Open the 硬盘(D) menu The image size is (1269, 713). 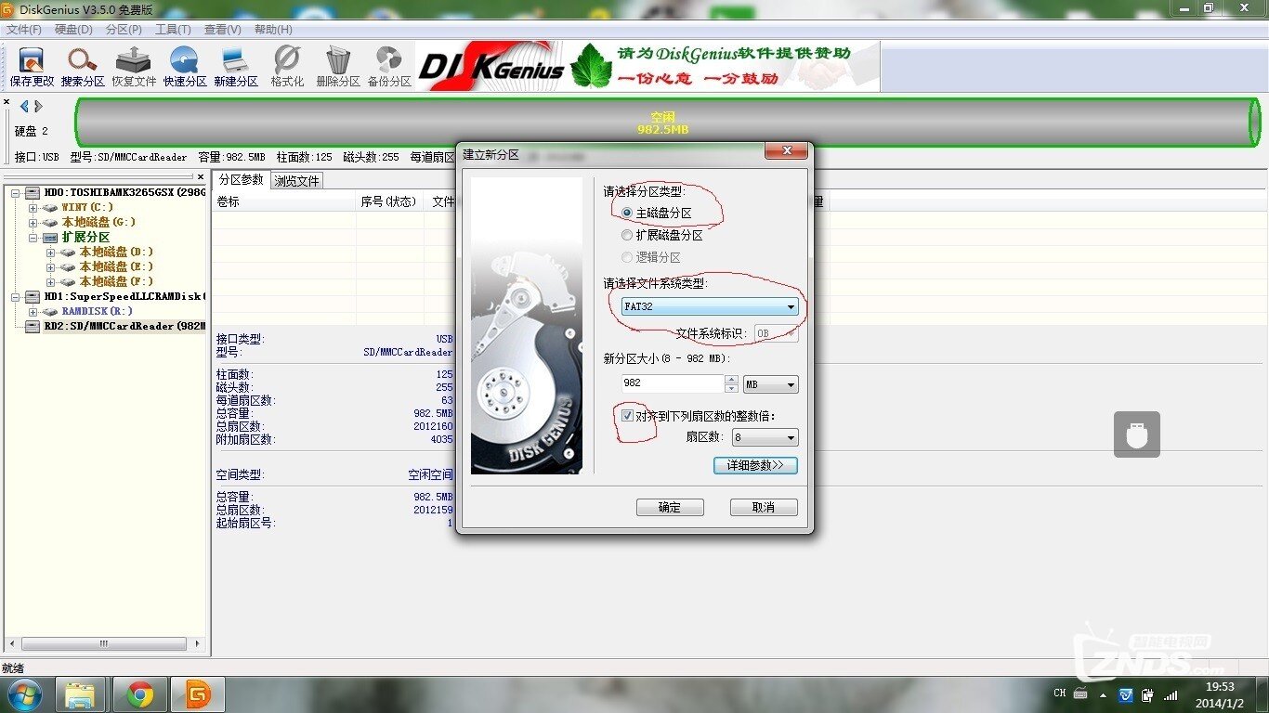click(x=73, y=30)
